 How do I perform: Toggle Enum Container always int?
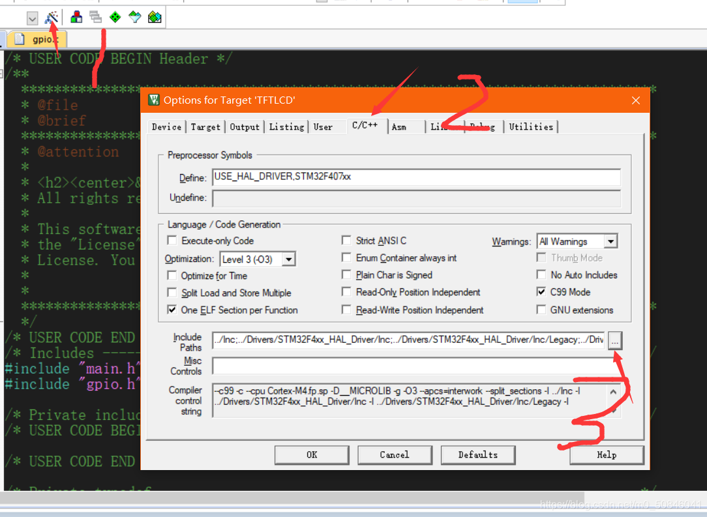[346, 258]
